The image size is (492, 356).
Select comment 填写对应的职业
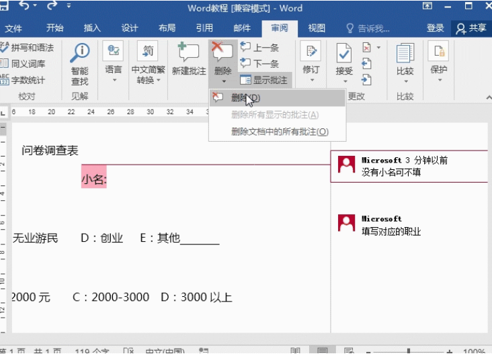[391, 232]
